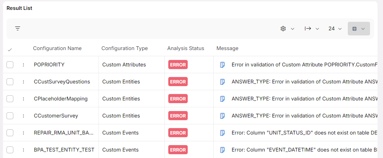Open the message note icon for BPA_TEST_ENTITY_TEST

tap(222, 150)
